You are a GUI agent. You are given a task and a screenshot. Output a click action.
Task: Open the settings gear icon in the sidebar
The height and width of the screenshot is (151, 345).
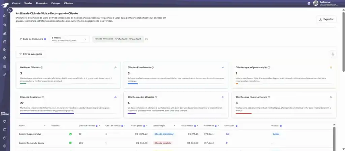point(5,146)
